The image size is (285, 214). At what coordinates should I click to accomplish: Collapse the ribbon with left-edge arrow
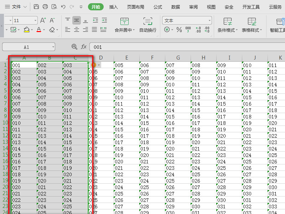pyautogui.click(x=2, y=26)
